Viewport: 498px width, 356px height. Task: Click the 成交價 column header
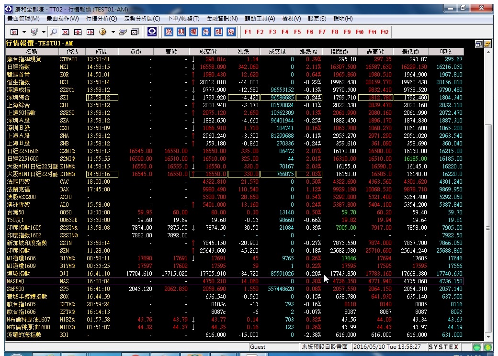click(x=208, y=51)
